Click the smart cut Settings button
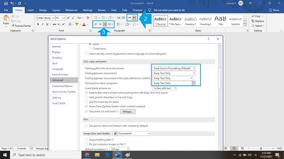The height and width of the screenshot is (159, 284). [x=127, y=112]
